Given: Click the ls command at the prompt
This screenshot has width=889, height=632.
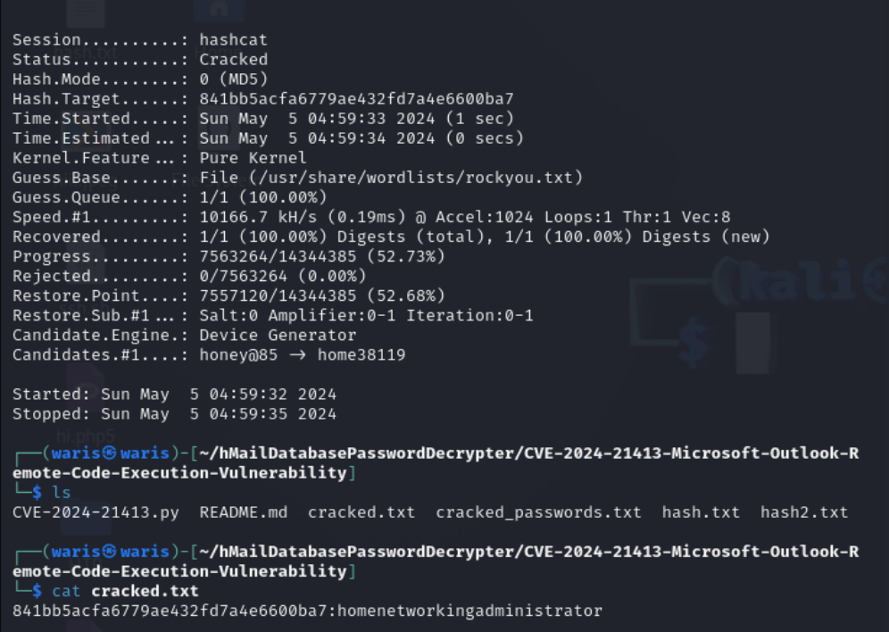Looking at the screenshot, I should pos(62,493).
